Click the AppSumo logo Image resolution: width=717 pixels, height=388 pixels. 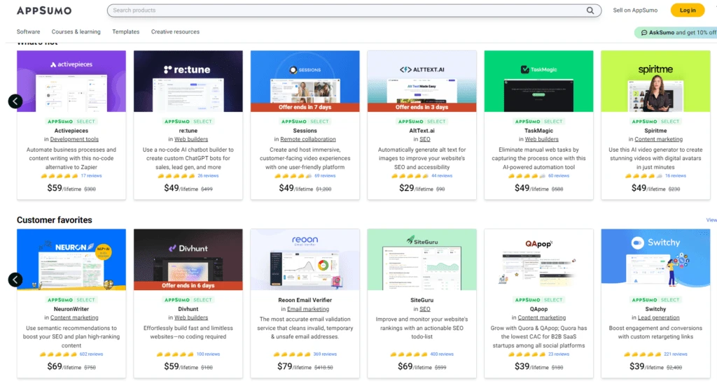click(44, 10)
